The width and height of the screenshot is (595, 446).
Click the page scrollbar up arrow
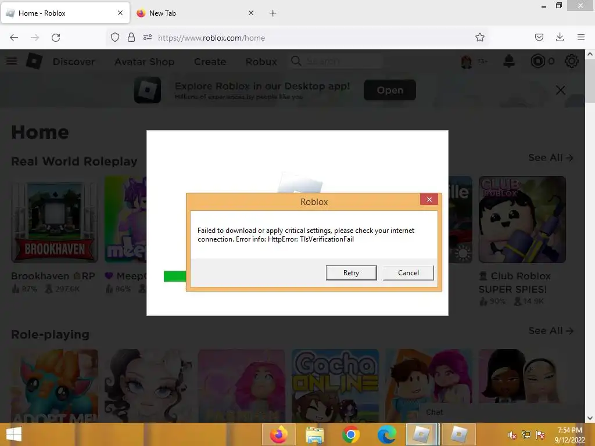coord(590,54)
